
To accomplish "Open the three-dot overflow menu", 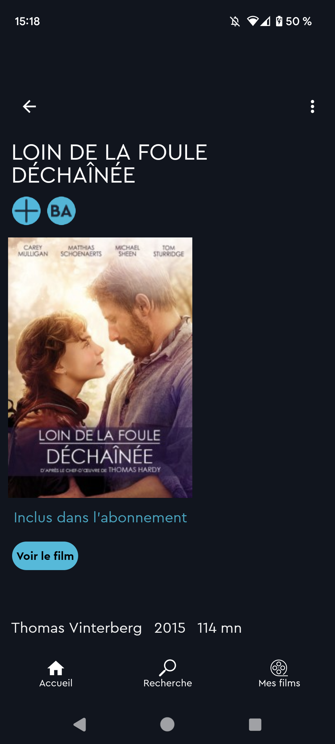I will click(312, 107).
